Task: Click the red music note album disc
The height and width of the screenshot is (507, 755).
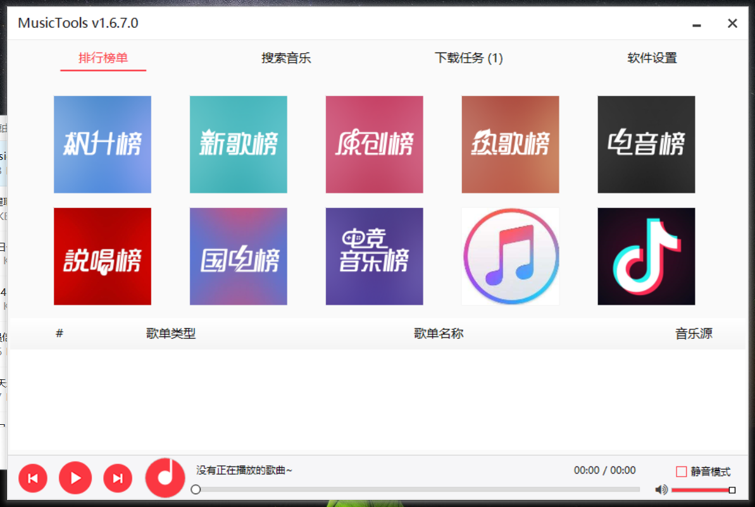Action: coord(165,478)
